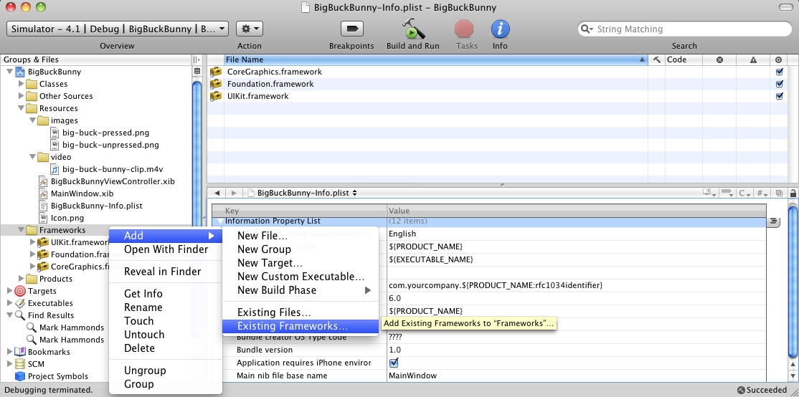799x397 pixels.
Task: Click the Code column header
Action: [x=684, y=59]
